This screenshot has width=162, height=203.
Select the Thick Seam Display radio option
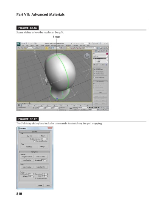coord(95,74)
